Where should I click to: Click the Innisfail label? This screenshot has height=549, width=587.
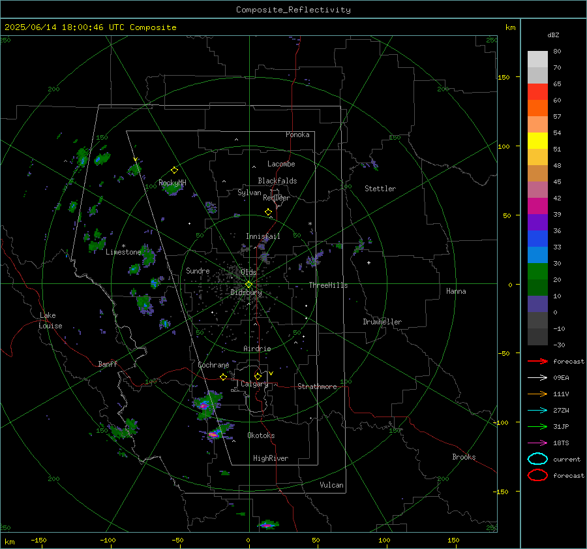(x=263, y=236)
